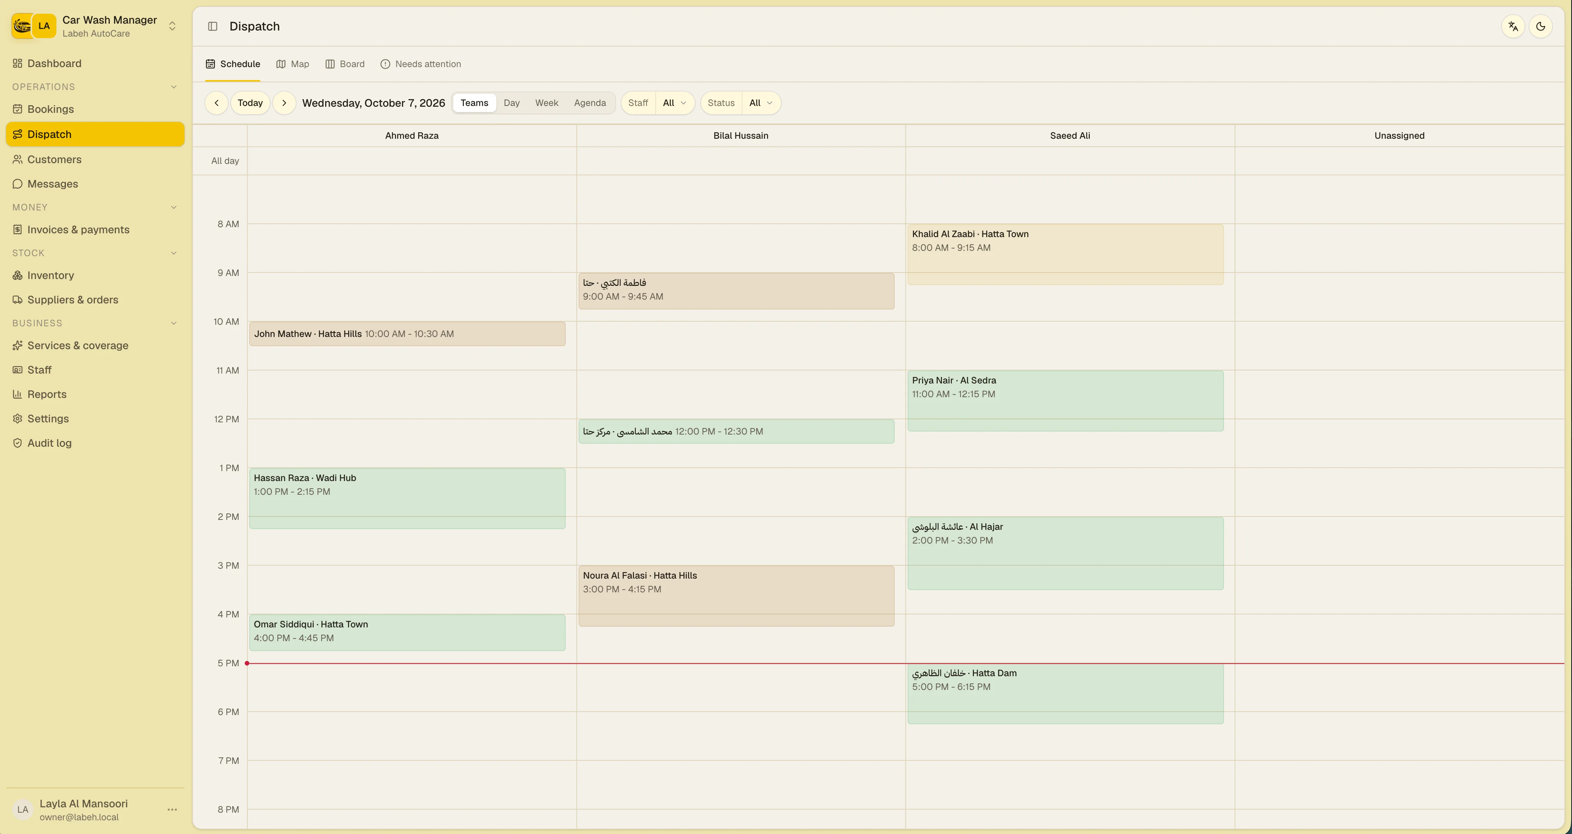Select the Week view
The height and width of the screenshot is (834, 1572).
(x=547, y=103)
